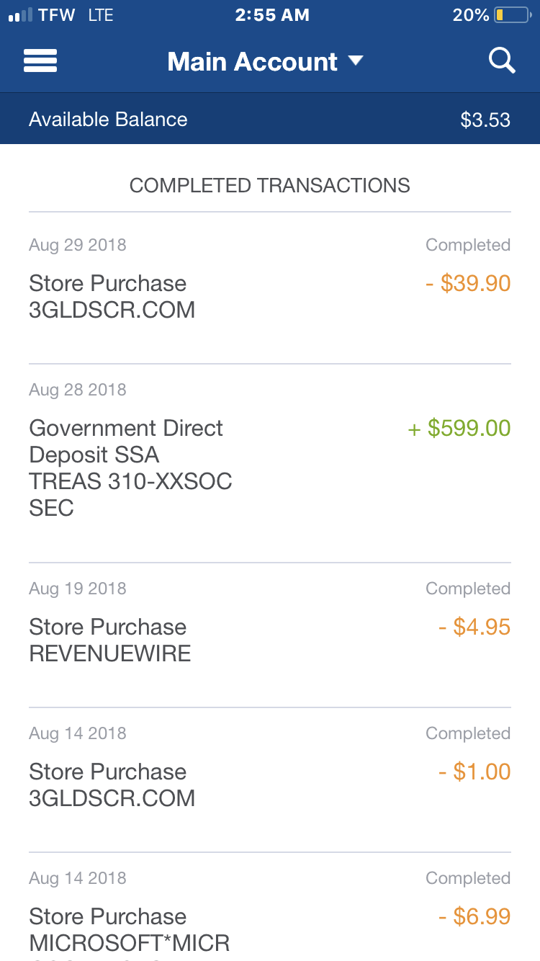The height and width of the screenshot is (961, 540).
Task: Open the MICROSOFT*MICR store purchase
Action: coord(270,908)
